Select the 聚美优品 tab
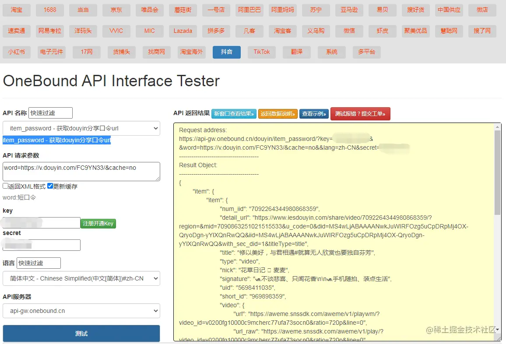This screenshot has height=344, width=506. (x=416, y=31)
